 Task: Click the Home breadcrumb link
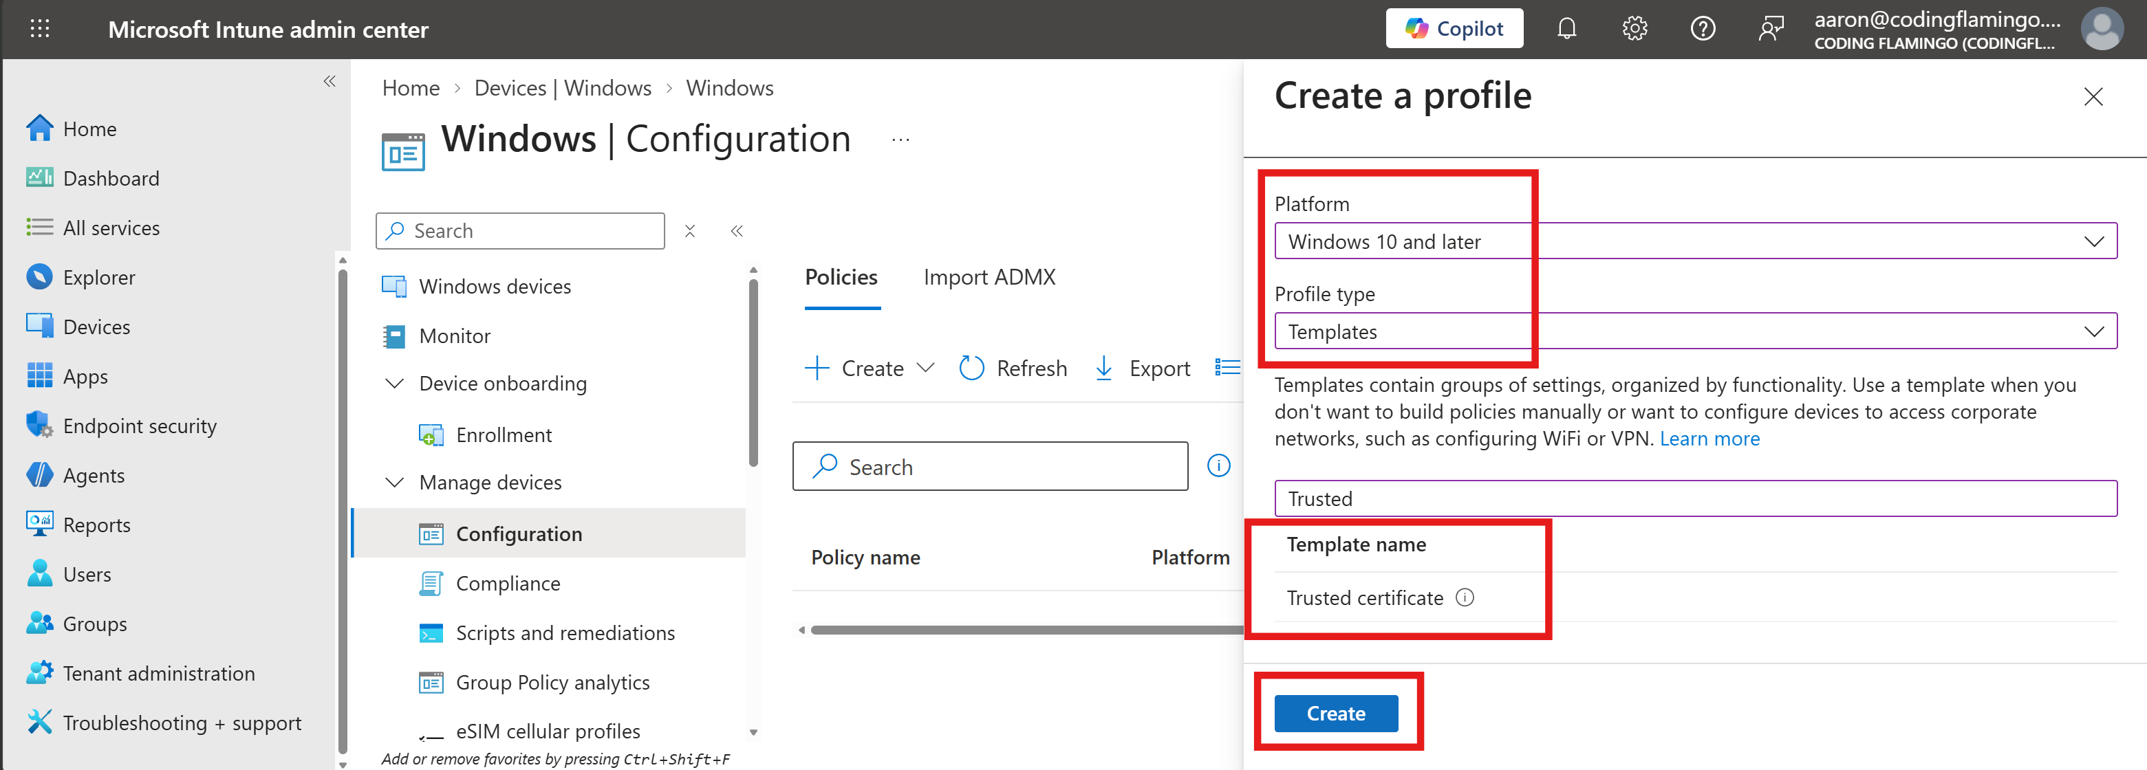point(411,88)
